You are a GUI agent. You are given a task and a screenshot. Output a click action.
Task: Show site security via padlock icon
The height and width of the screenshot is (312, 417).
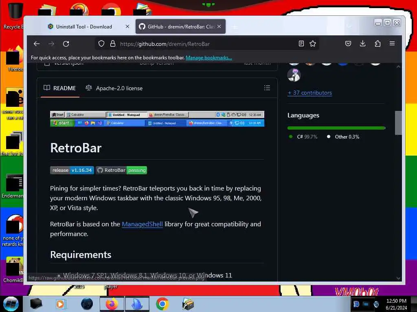113,44
